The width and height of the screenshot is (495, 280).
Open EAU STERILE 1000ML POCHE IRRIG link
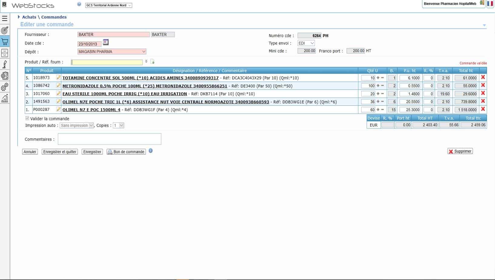tap(125, 94)
